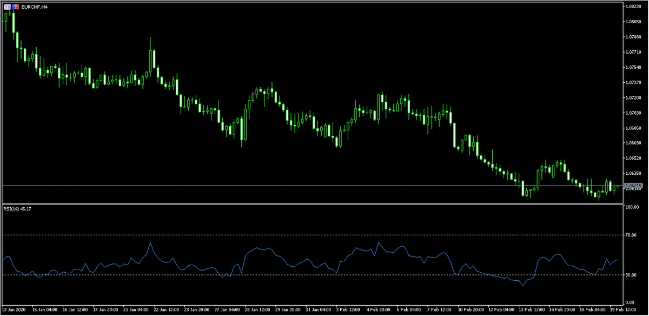This screenshot has height=316, width=649.
Task: Click the 1.06520 price scale label
Action: (634, 158)
